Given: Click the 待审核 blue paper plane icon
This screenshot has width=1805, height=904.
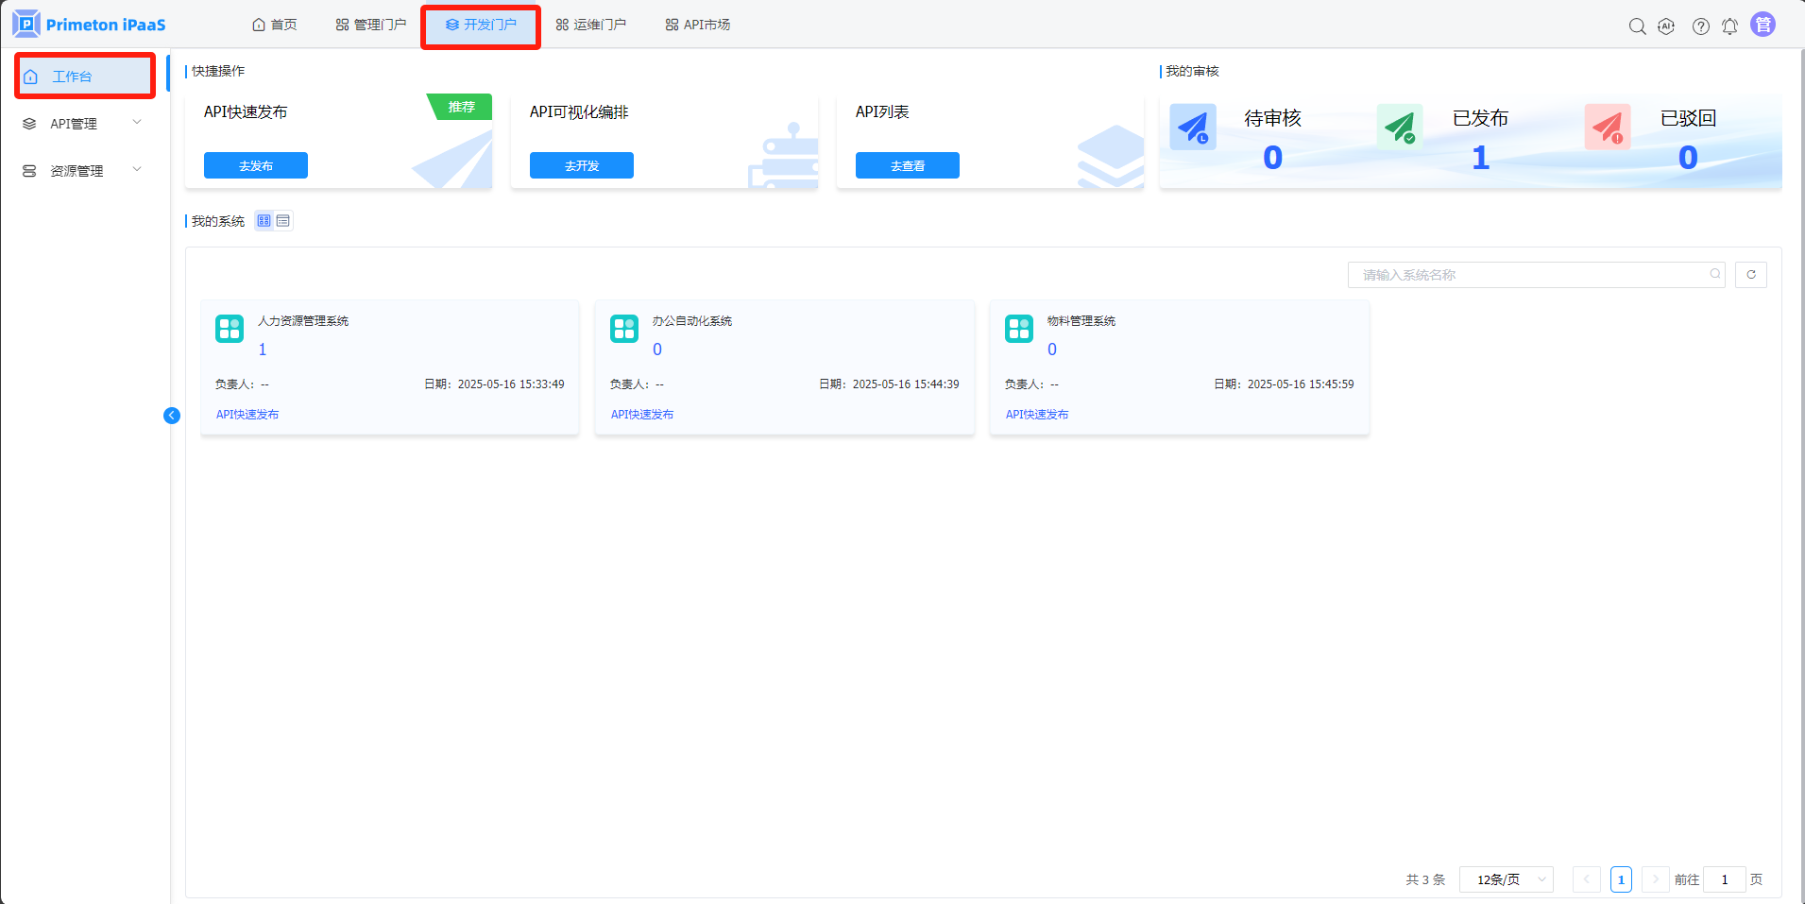Looking at the screenshot, I should (x=1193, y=128).
